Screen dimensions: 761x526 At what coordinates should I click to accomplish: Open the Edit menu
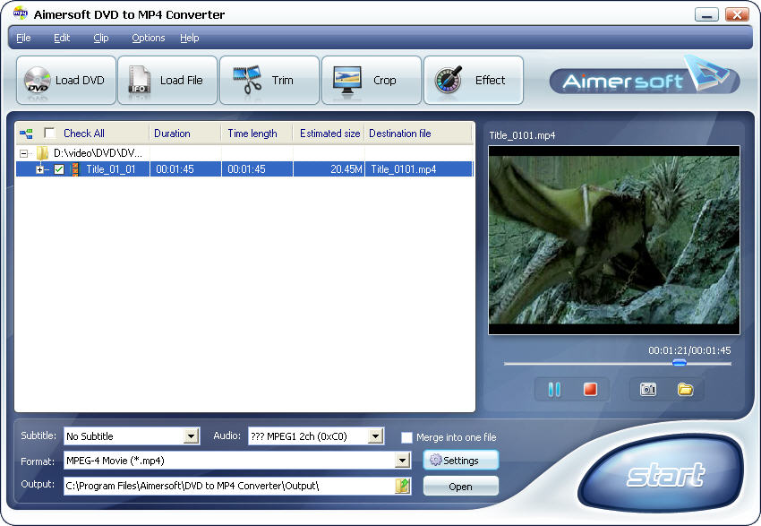62,38
